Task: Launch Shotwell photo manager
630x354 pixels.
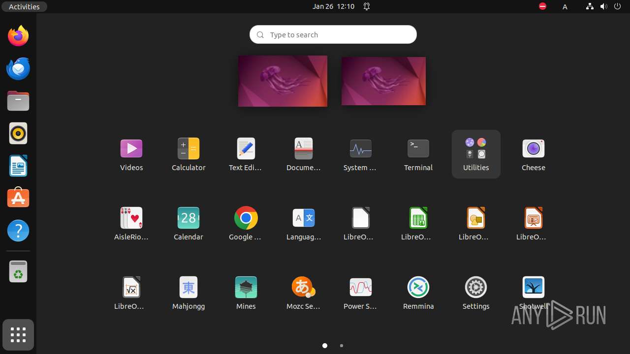Action: [x=534, y=293]
